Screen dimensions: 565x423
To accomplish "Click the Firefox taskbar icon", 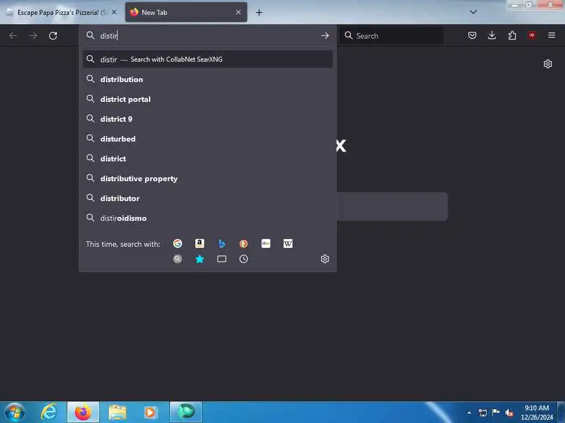I will pos(83,412).
